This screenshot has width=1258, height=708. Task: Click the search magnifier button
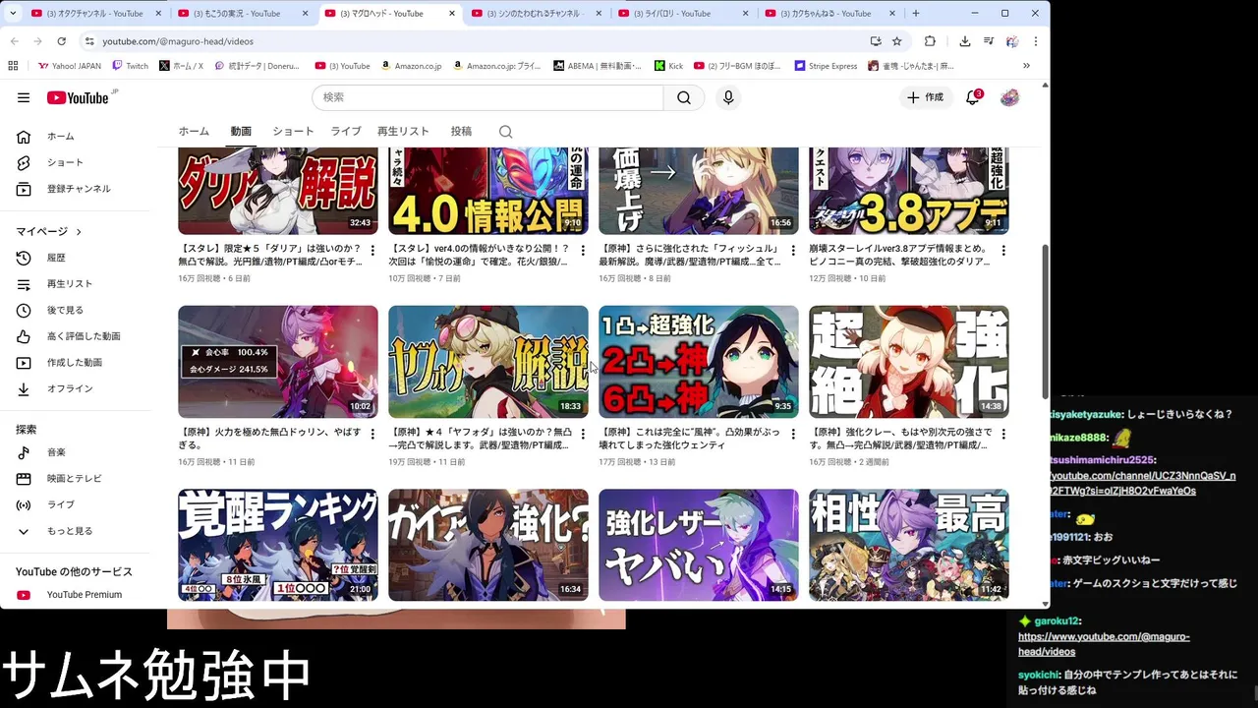684,97
